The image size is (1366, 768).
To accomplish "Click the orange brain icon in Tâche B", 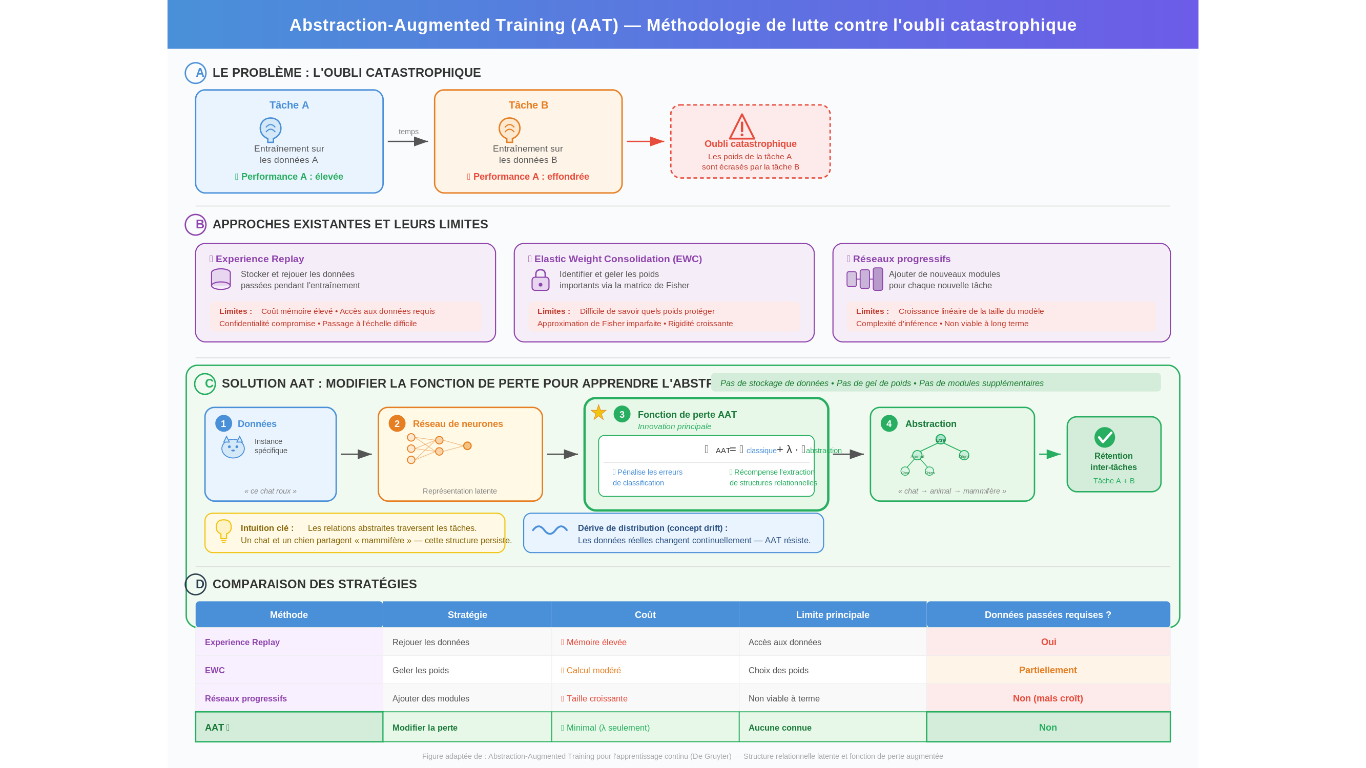I will click(x=509, y=130).
